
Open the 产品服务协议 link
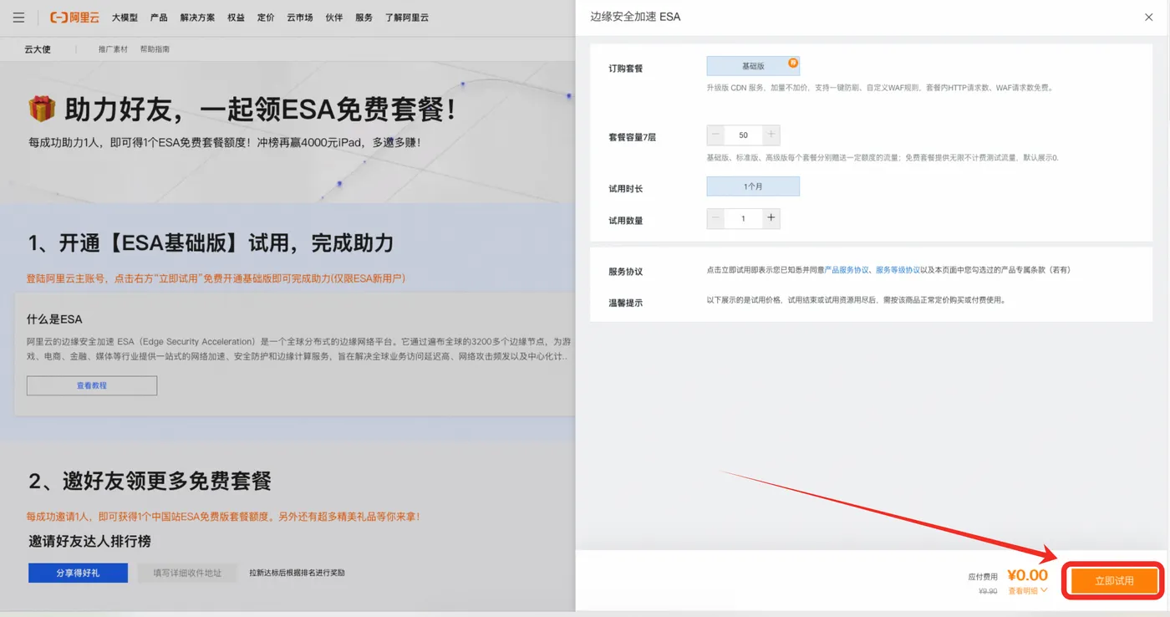[x=847, y=270]
